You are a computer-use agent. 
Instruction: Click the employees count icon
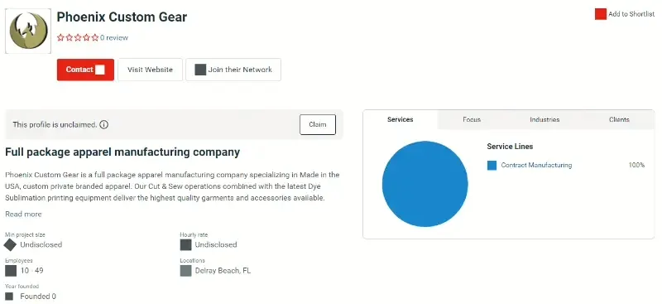(11, 271)
